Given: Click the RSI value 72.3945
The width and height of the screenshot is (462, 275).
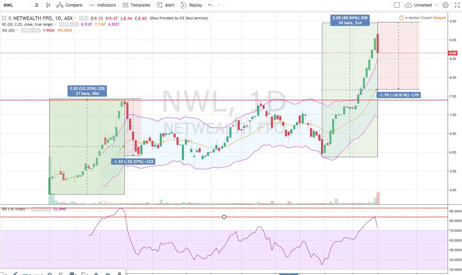Looking at the screenshot, I should click(x=59, y=209).
